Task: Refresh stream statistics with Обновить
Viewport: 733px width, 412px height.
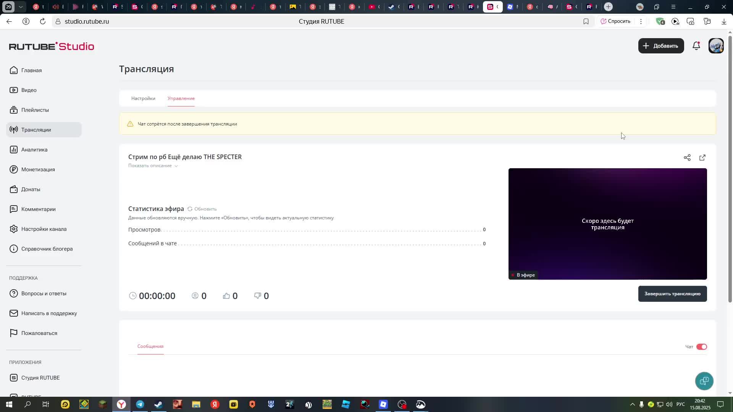Action: (202, 209)
